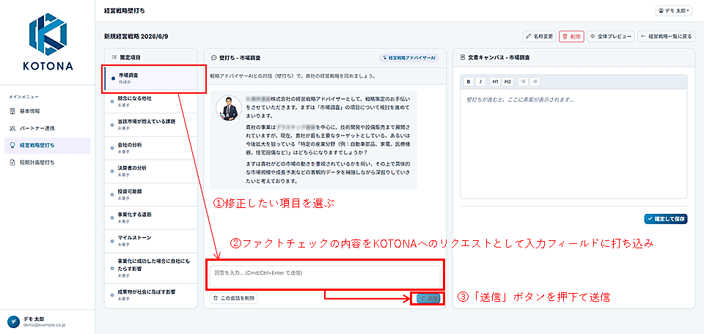
Task: Click the document icon beside 文書キャンバス - 市場調査
Action: [463, 58]
